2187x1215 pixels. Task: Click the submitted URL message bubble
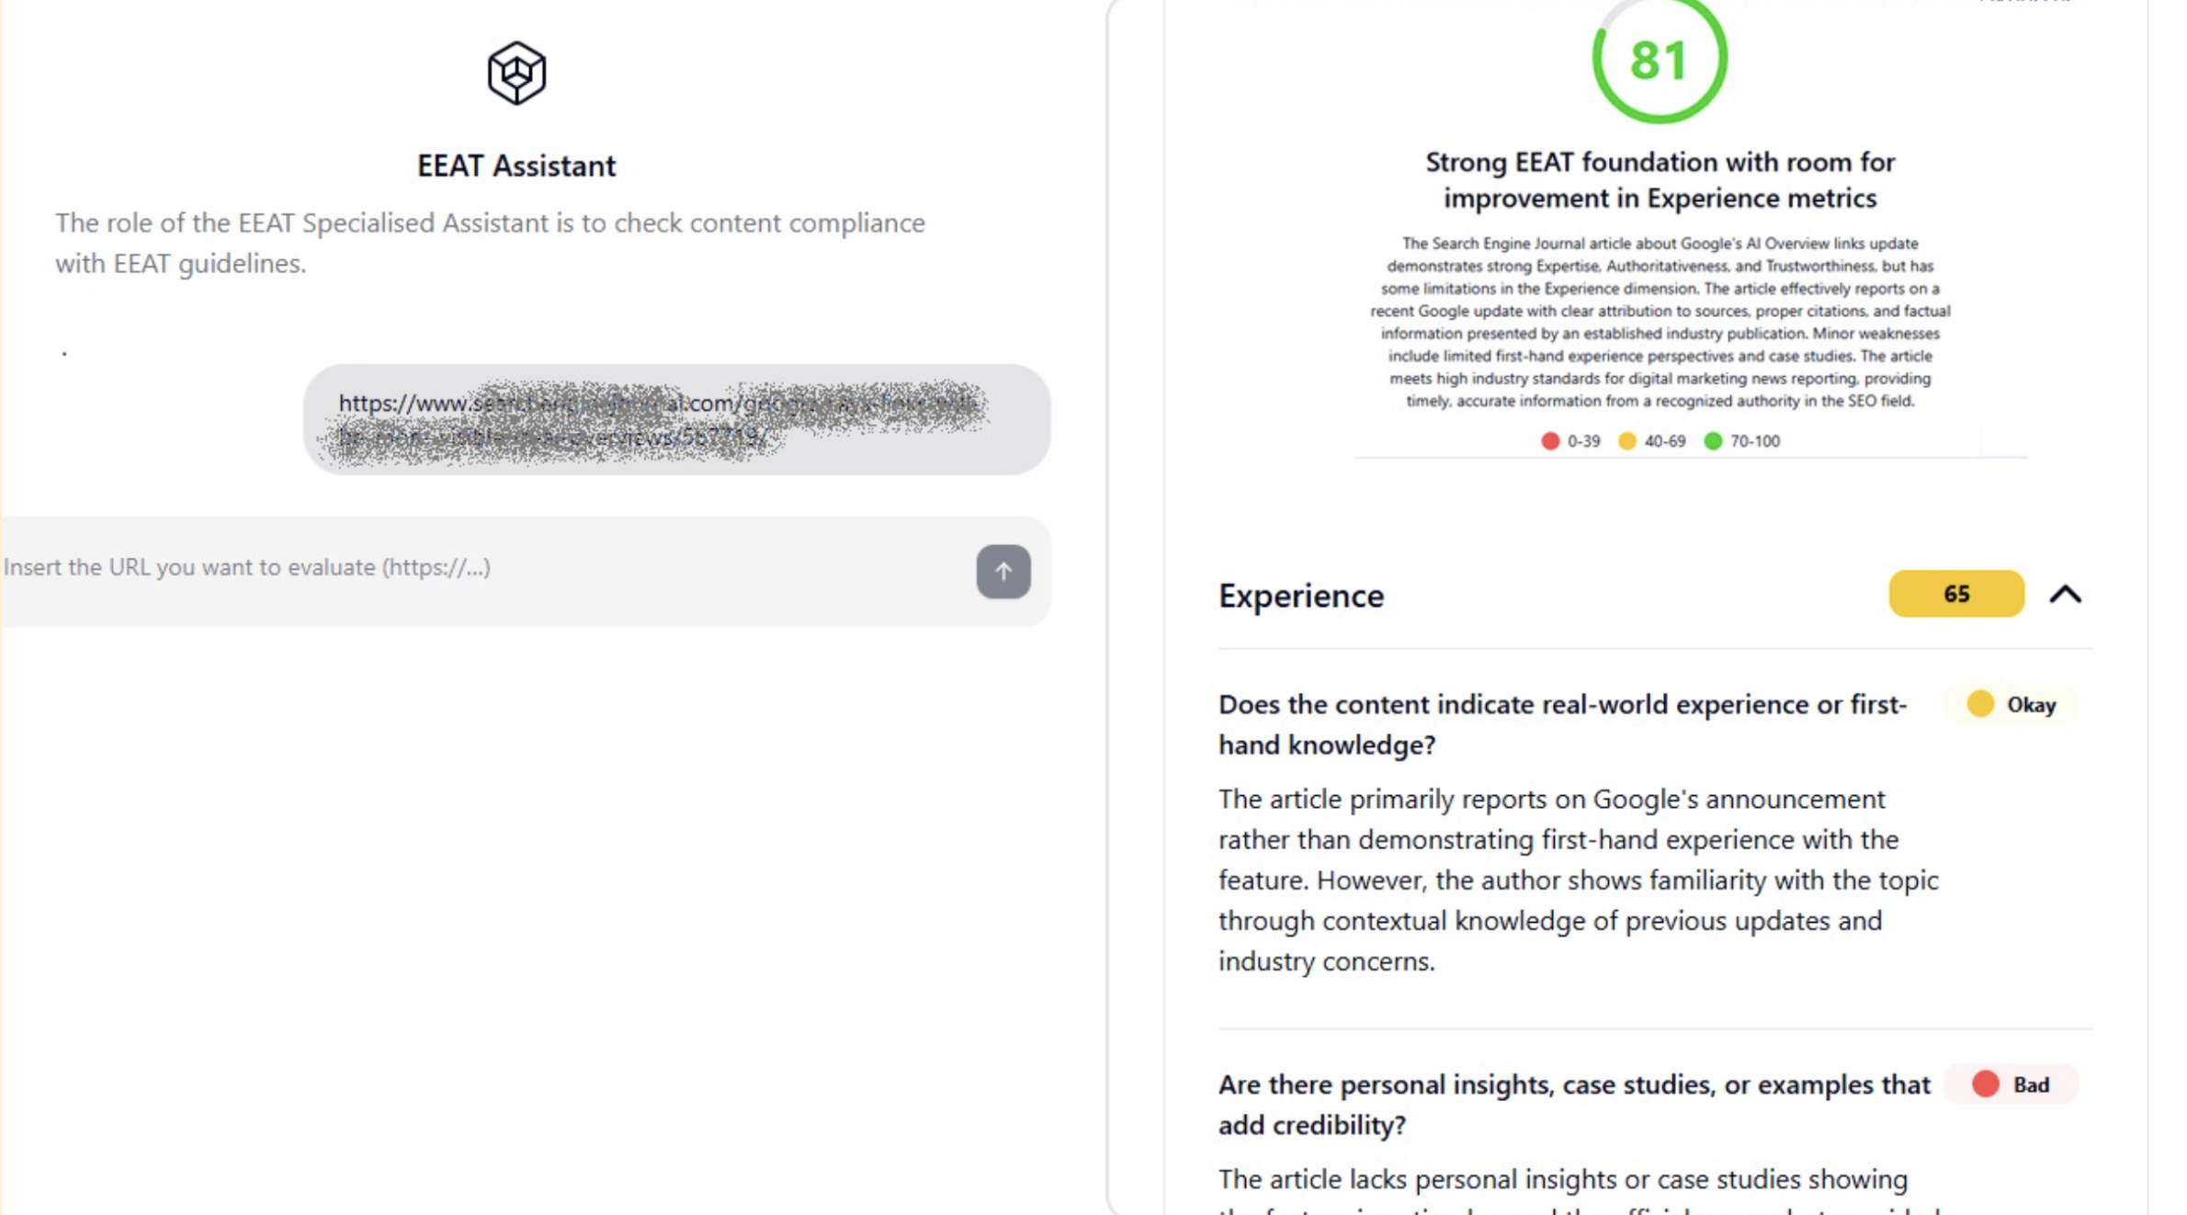676,420
